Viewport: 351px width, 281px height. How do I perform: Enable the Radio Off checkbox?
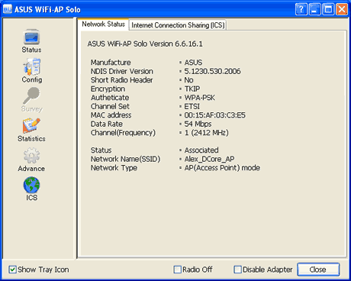tap(177, 270)
